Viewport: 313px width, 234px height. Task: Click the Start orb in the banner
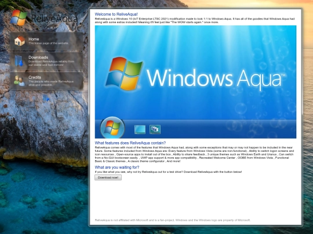coord(112,128)
